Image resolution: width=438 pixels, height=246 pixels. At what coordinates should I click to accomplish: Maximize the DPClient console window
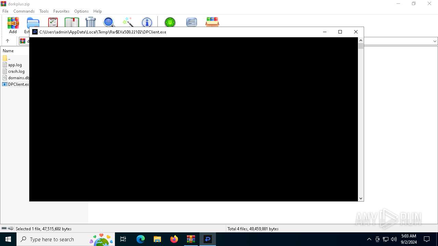(x=340, y=32)
